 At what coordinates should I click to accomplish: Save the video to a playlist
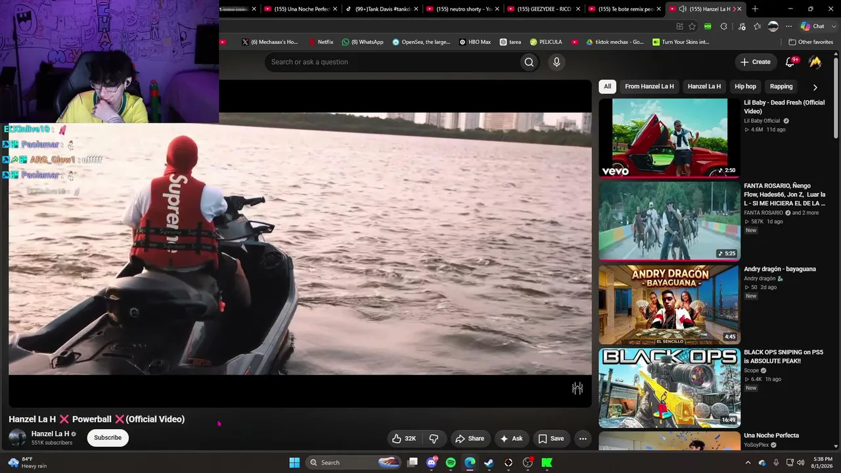pos(551,438)
